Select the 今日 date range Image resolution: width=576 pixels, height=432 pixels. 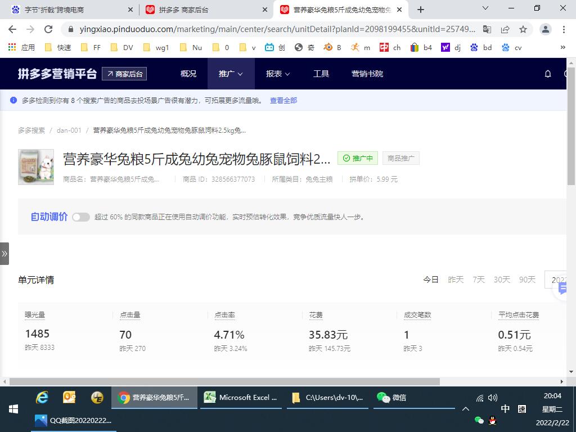[431, 280]
